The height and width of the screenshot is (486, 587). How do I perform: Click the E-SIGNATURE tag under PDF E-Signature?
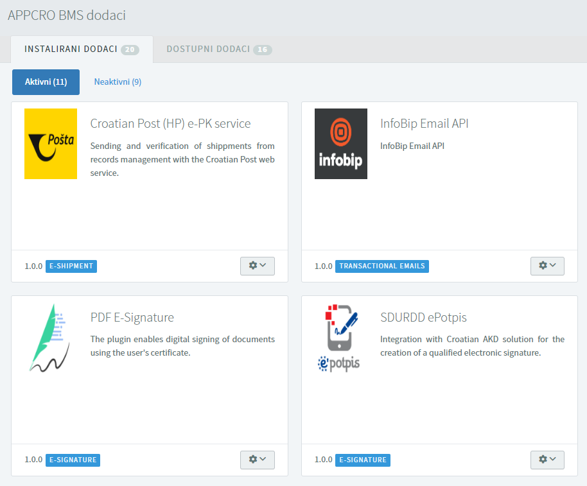[x=73, y=460]
